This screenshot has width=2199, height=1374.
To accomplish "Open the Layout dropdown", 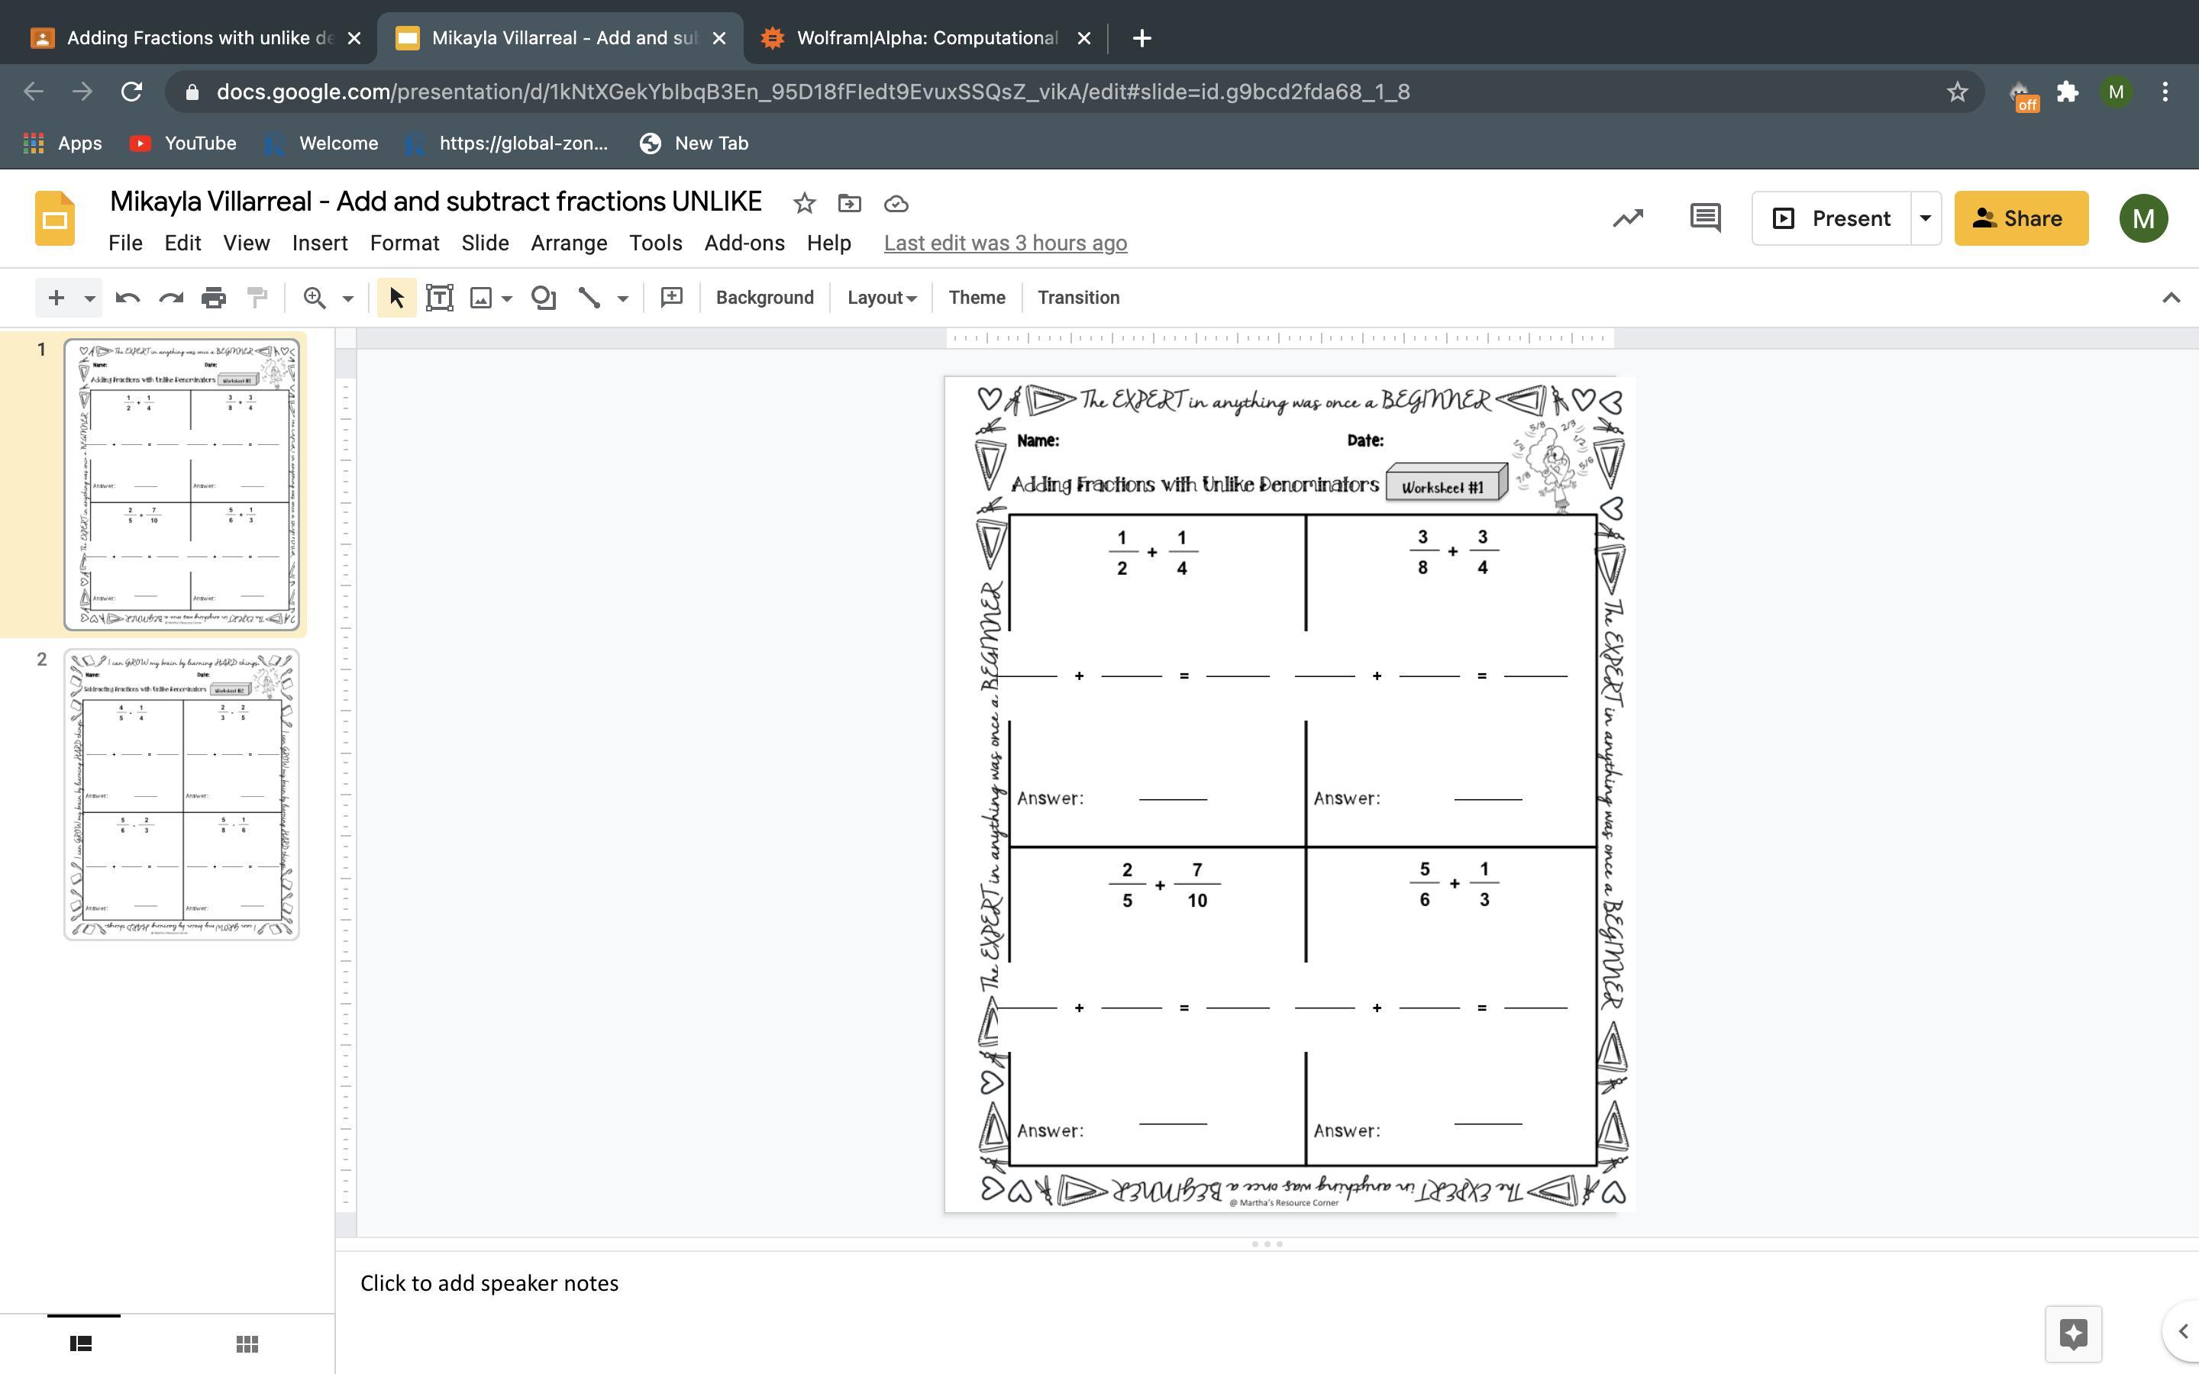I will coord(881,298).
